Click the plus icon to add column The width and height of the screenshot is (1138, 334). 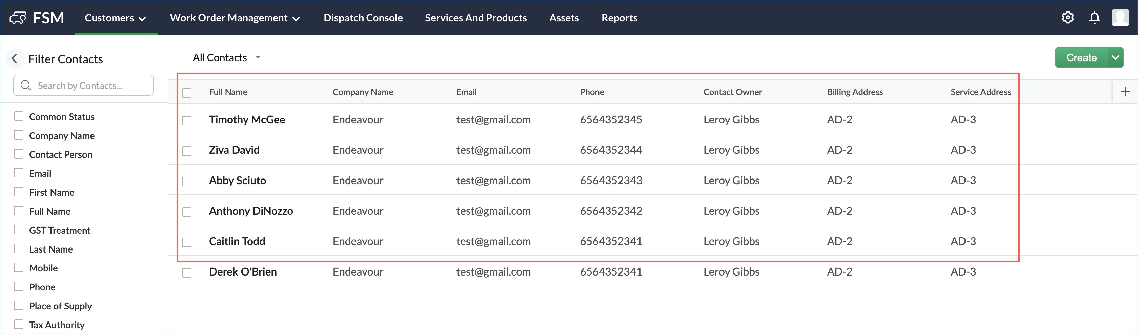coord(1125,92)
